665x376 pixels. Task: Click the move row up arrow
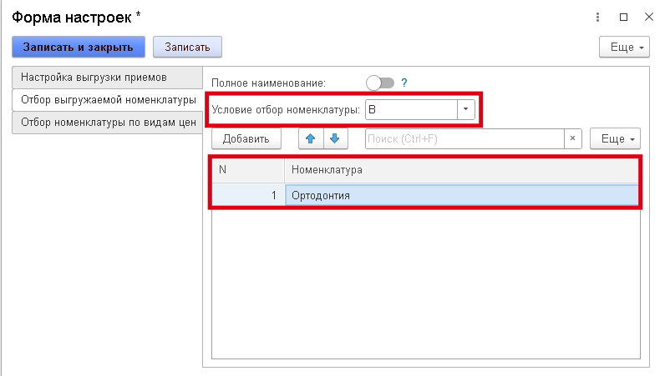pyautogui.click(x=310, y=138)
